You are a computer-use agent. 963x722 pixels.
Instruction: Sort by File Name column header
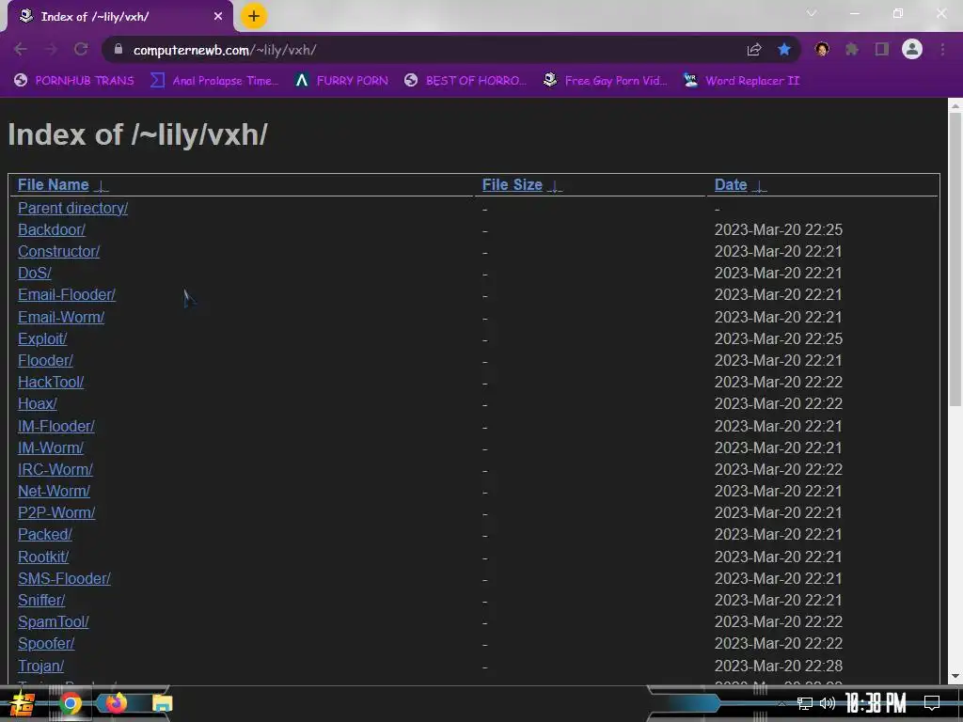coord(54,185)
